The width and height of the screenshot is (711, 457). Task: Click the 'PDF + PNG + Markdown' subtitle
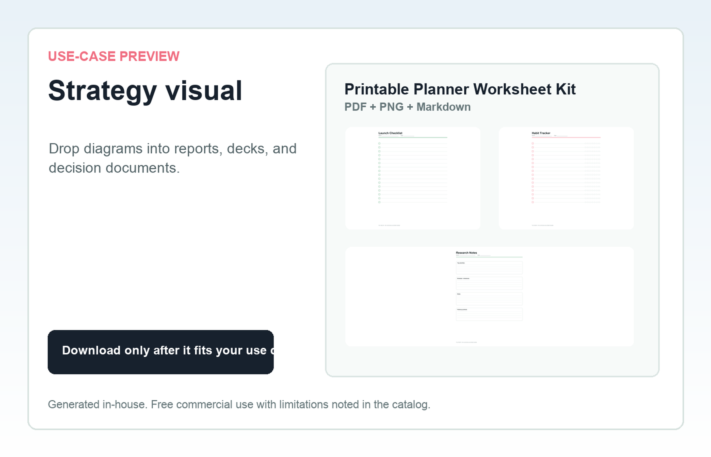coord(408,107)
